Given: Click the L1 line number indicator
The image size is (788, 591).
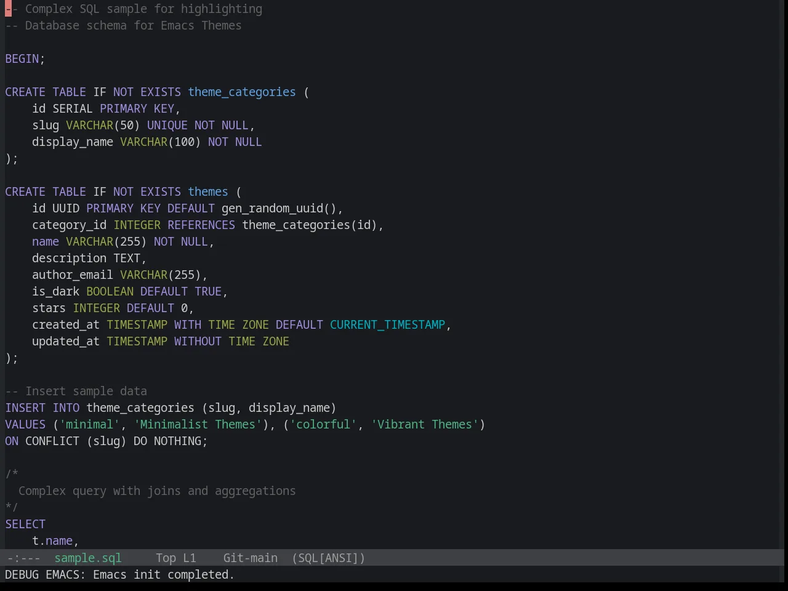Looking at the screenshot, I should coord(189,558).
